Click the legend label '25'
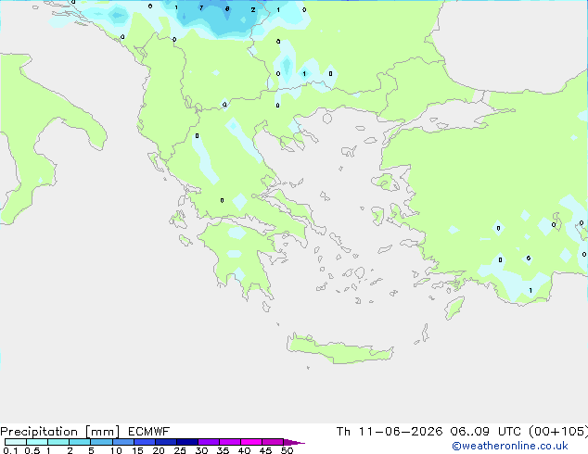The height and width of the screenshot is (454, 588). [180, 450]
